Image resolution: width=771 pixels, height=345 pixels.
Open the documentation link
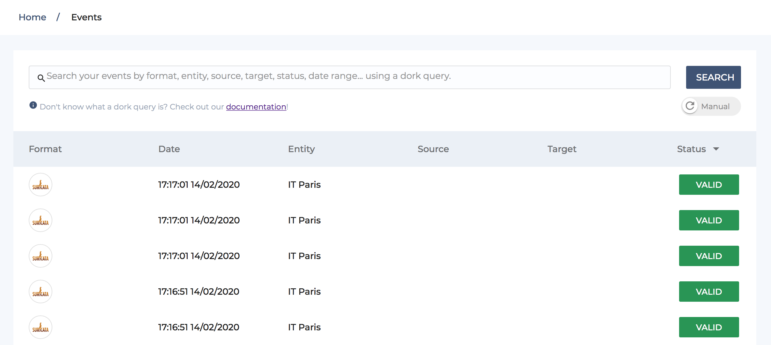(256, 107)
